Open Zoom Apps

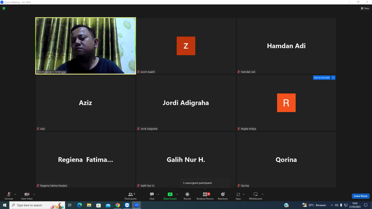pyautogui.click(x=238, y=196)
